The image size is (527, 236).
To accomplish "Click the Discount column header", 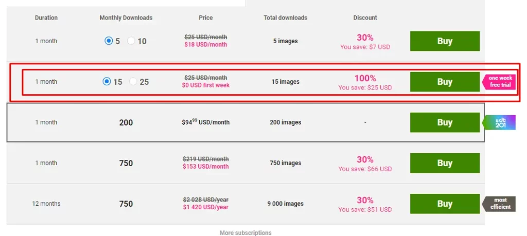I will point(365,18).
